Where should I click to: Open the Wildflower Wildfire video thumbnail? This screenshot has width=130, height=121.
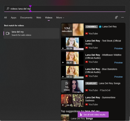click(x=72, y=58)
